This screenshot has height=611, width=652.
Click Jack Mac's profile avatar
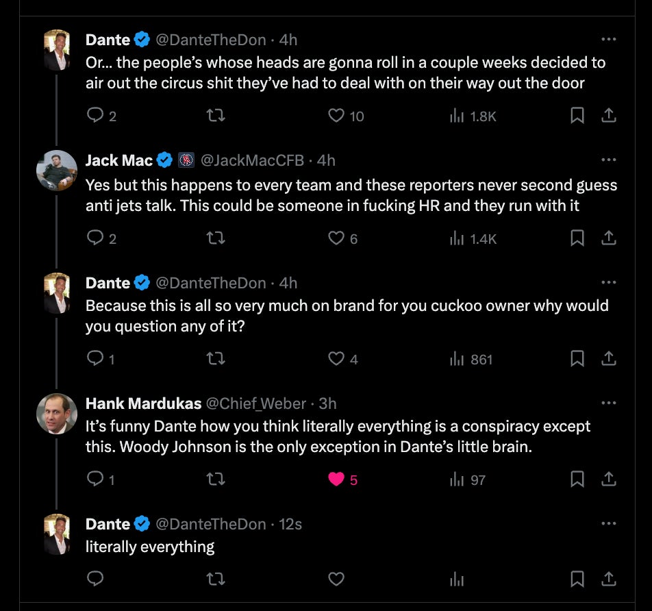coord(57,171)
